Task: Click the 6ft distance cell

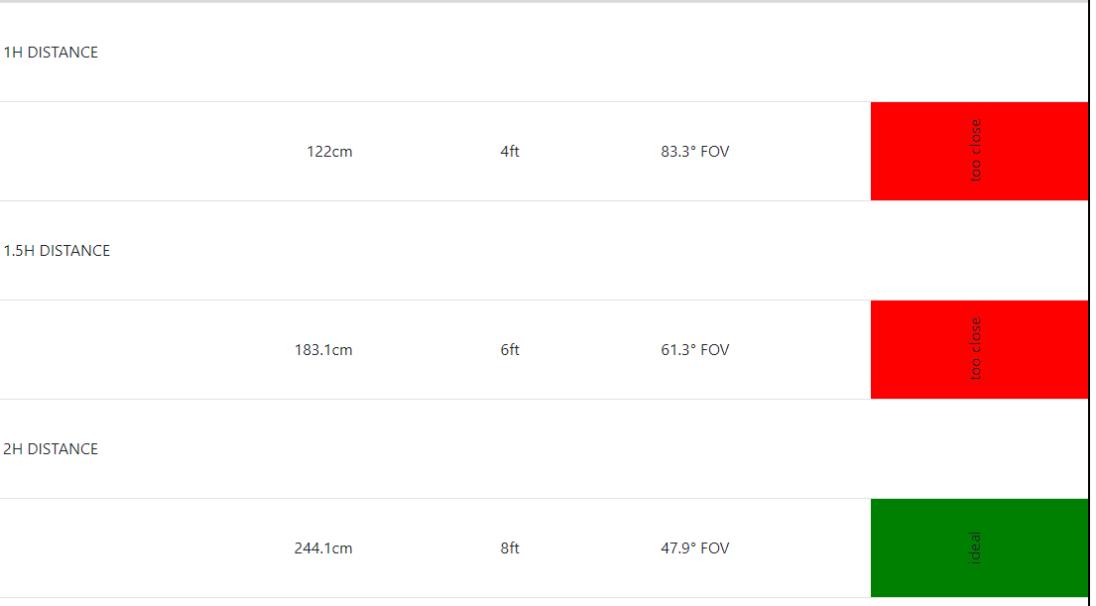Action: 510,350
